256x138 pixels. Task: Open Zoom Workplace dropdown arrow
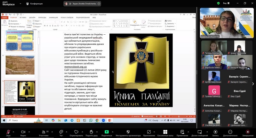coord(20,4)
